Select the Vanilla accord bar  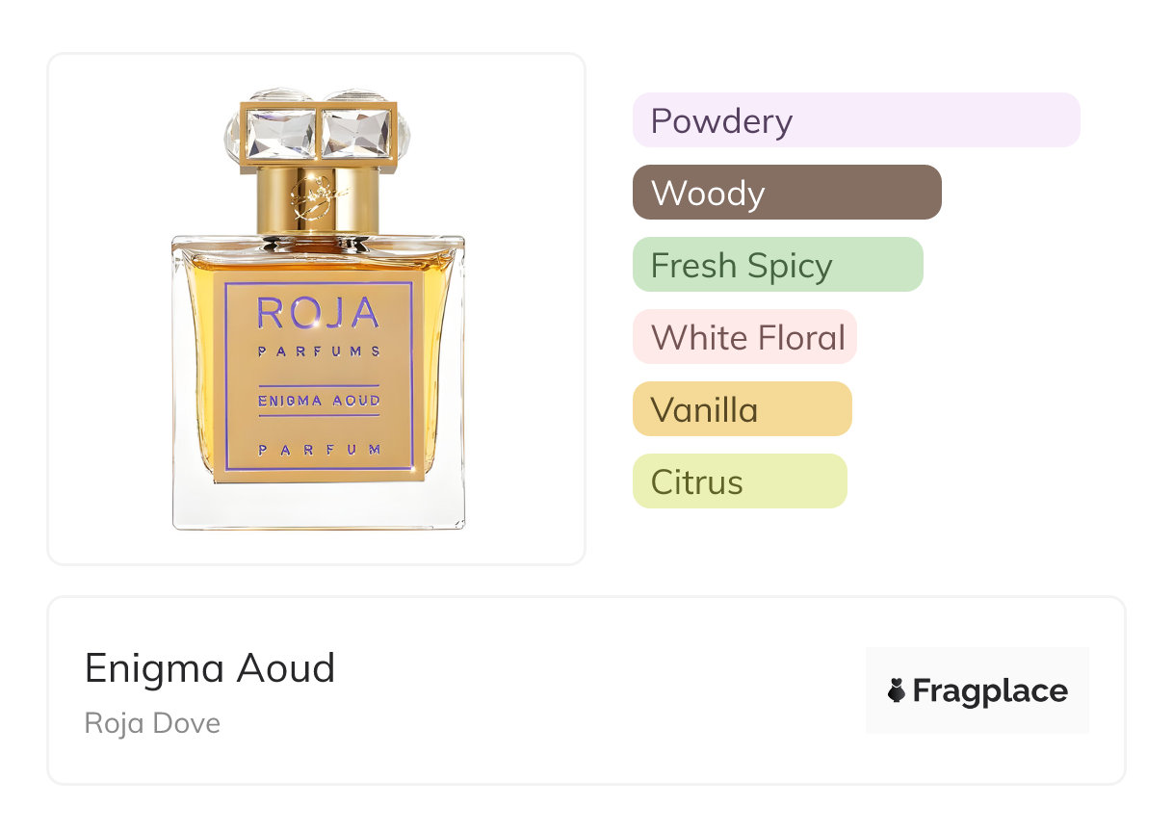click(743, 409)
